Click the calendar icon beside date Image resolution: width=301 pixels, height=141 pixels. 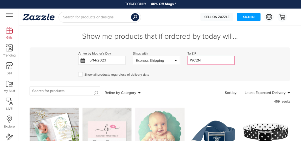(83, 60)
